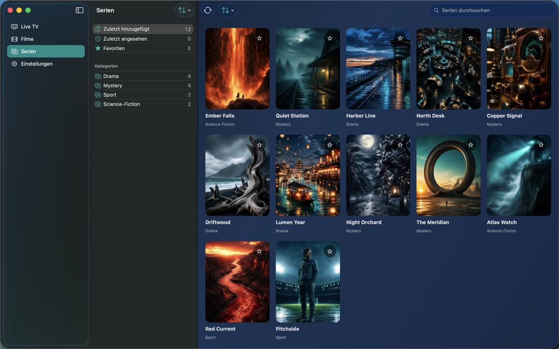Click the Pitchside title text
Viewport: 559px width, 349px height.
[287, 329]
